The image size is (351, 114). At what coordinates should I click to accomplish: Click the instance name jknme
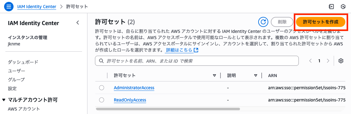14,44
